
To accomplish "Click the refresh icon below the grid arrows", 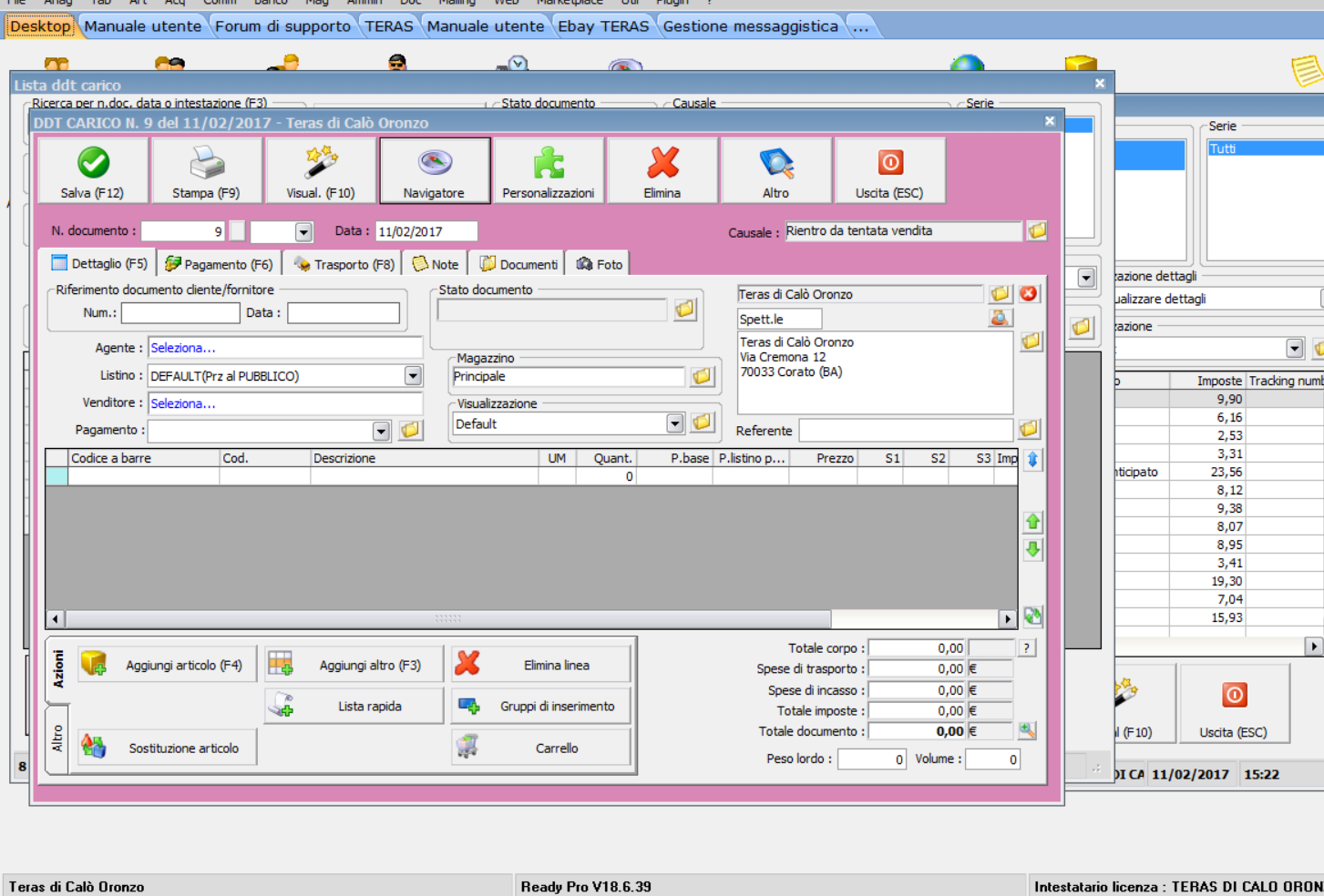I will (1032, 616).
